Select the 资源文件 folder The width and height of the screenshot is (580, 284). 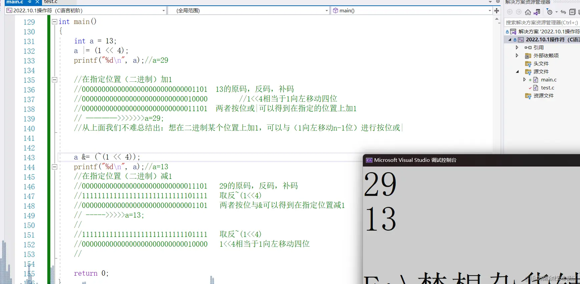click(543, 96)
